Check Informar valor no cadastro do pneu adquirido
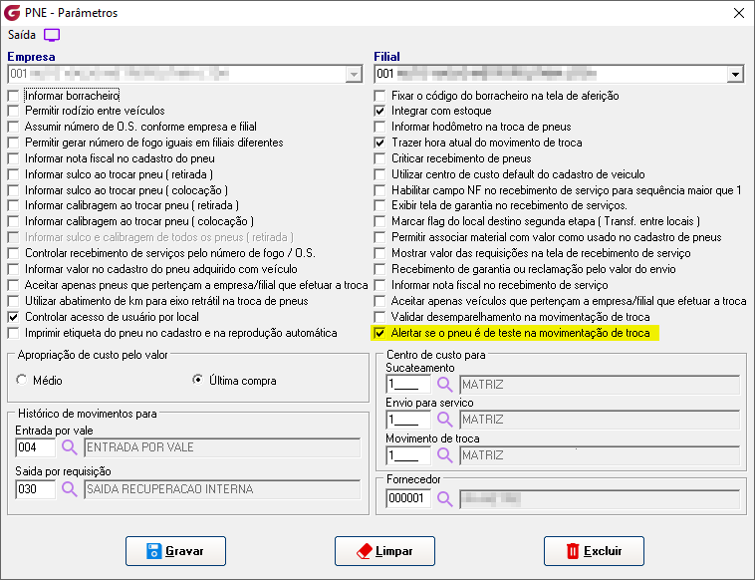The width and height of the screenshot is (755, 580). [x=14, y=270]
